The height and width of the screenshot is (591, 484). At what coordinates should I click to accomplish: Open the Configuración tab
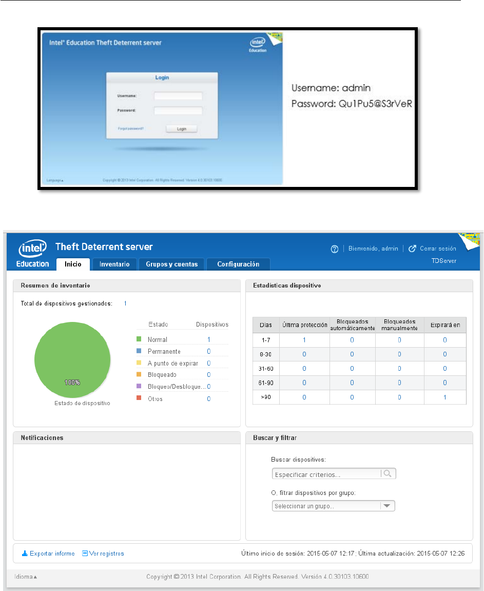pyautogui.click(x=239, y=264)
